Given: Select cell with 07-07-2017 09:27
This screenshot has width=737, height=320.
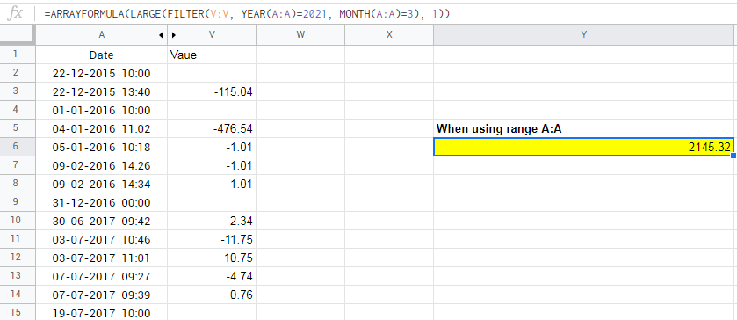Looking at the screenshot, I should pos(102,276).
